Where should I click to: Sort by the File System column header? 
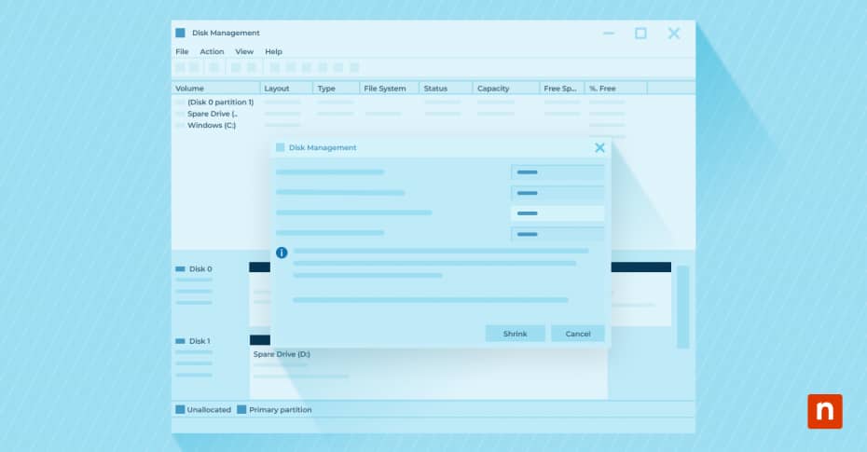[x=390, y=89]
